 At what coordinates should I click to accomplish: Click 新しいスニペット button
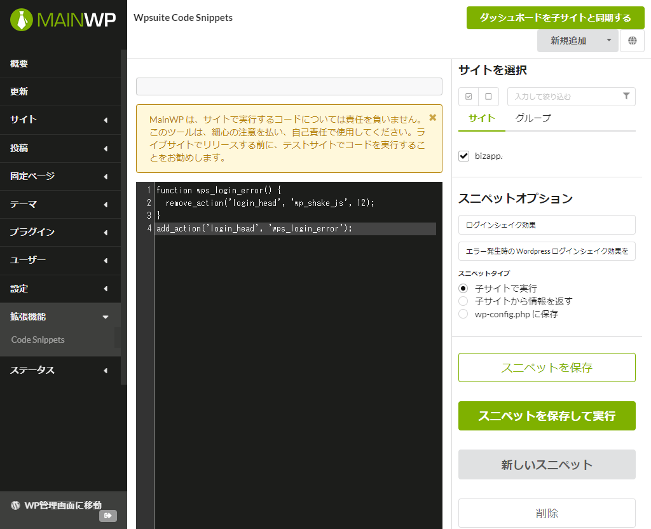547,465
